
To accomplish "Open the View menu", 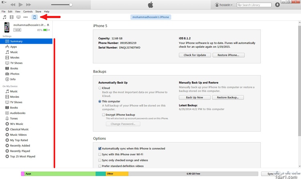I will pos(18,12).
